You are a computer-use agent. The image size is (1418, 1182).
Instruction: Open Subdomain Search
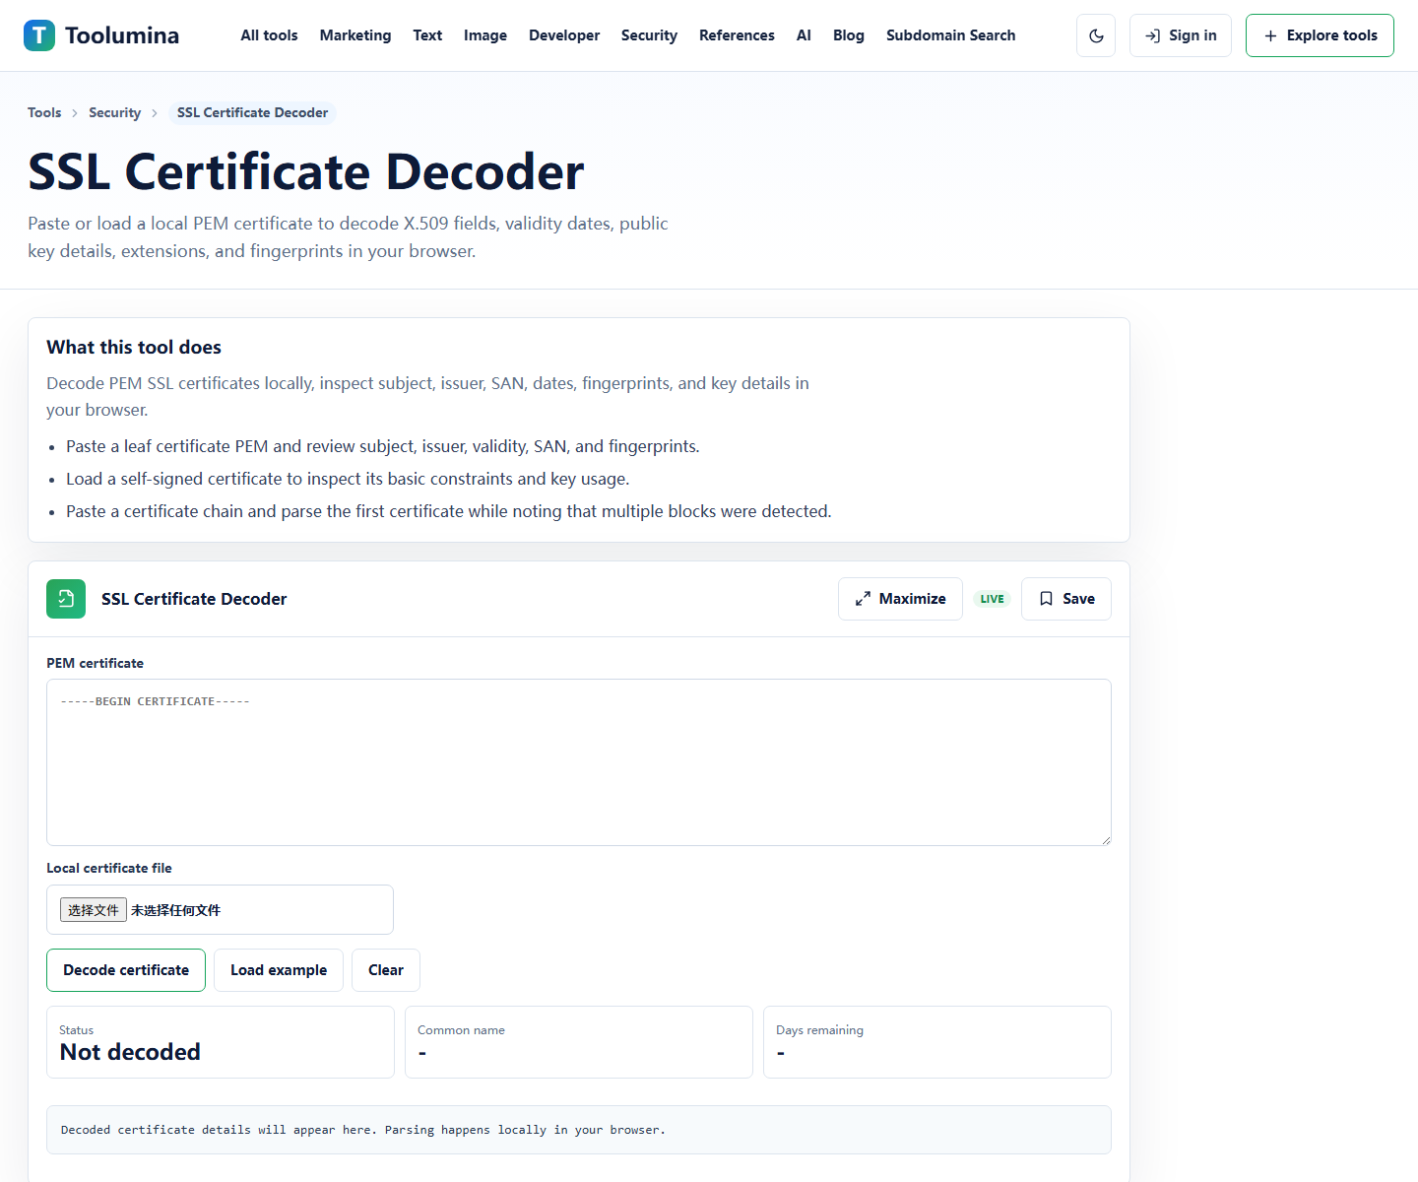point(950,35)
